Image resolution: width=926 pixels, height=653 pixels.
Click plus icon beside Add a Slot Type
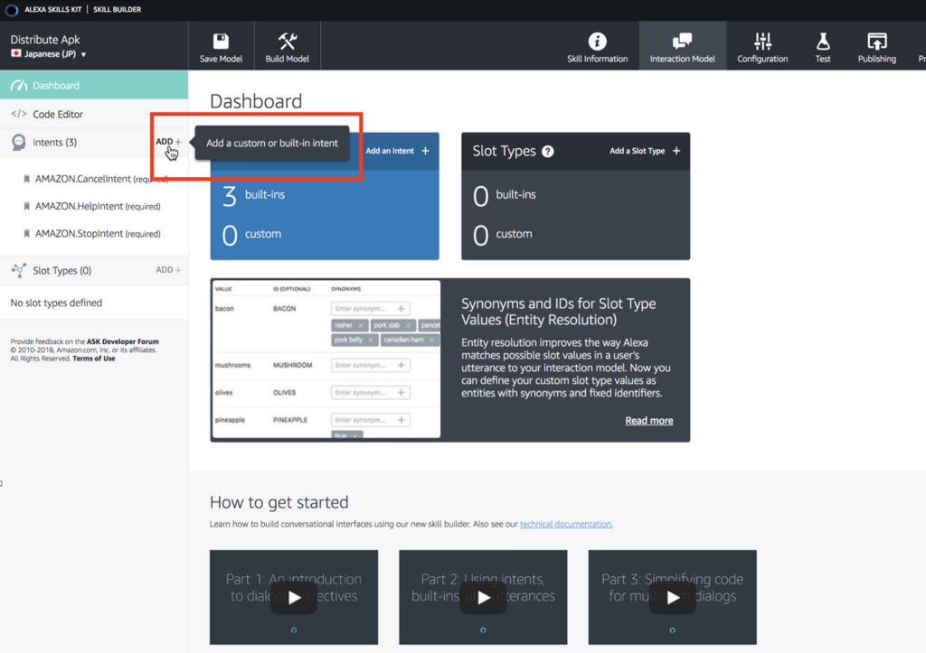pos(676,151)
